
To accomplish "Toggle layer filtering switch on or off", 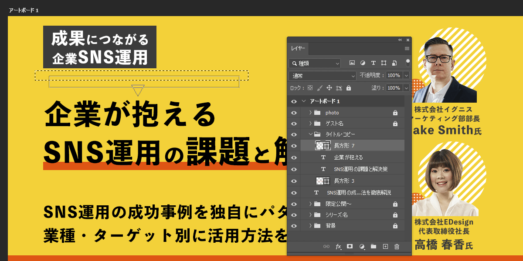I will 408,63.
